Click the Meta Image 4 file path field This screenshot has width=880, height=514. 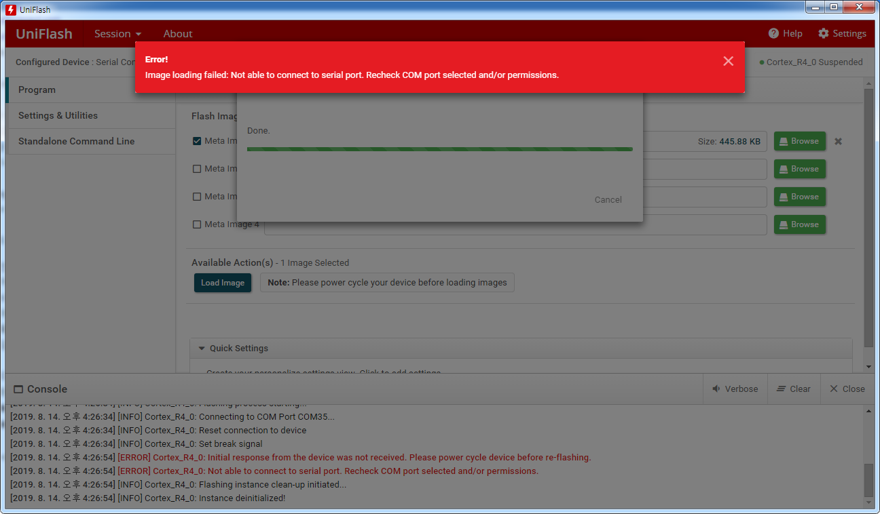[515, 224]
